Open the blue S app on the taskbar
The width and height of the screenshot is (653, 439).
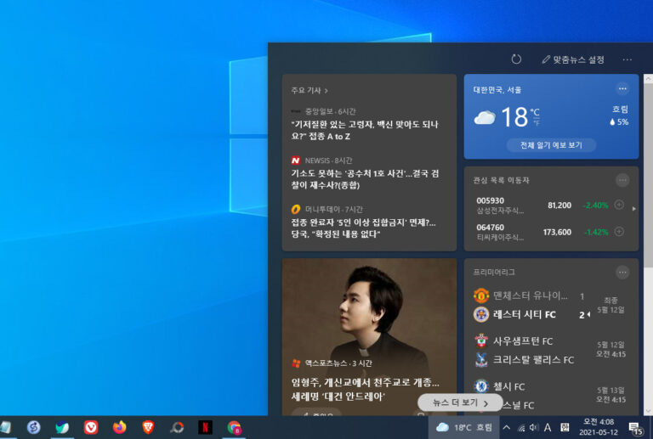[x=33, y=427]
